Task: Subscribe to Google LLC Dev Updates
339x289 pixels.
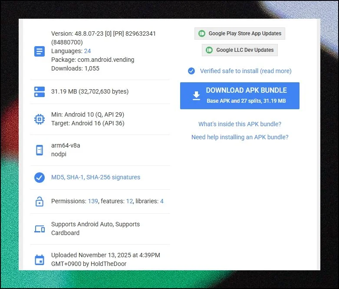Action: pos(240,50)
